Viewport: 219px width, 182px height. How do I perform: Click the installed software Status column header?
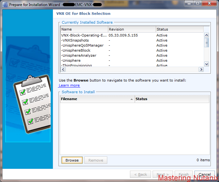point(180,29)
